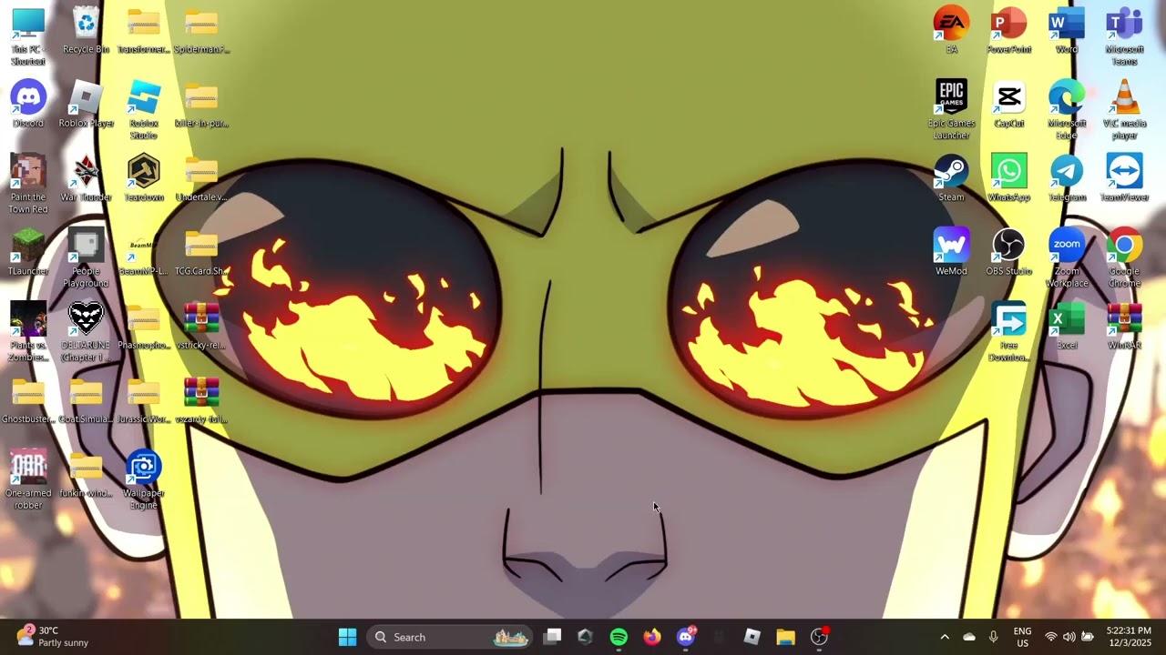The height and width of the screenshot is (655, 1166).
Task: Open OBS Studio from the taskbar
Action: [819, 637]
